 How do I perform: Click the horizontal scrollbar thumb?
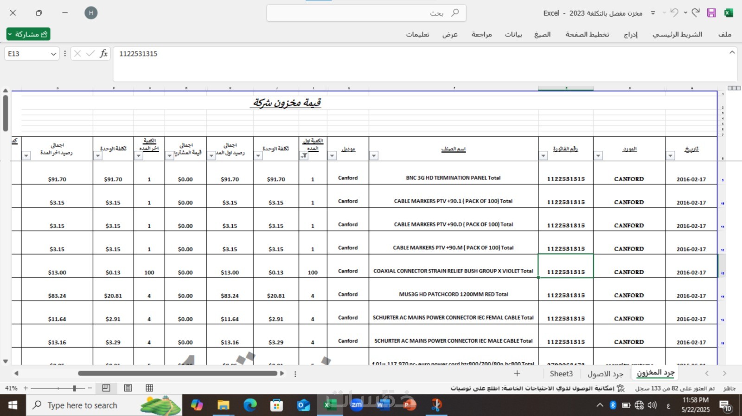178,373
